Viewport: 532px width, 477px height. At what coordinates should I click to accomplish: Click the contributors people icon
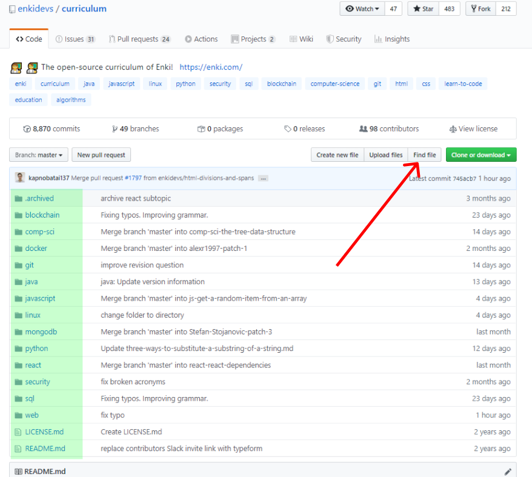pos(364,128)
